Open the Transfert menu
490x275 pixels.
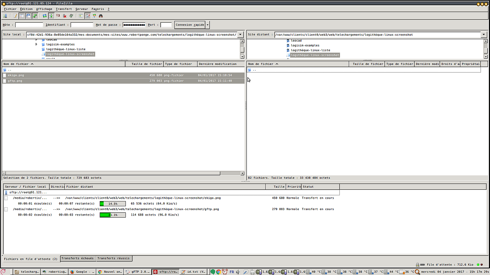[64, 9]
